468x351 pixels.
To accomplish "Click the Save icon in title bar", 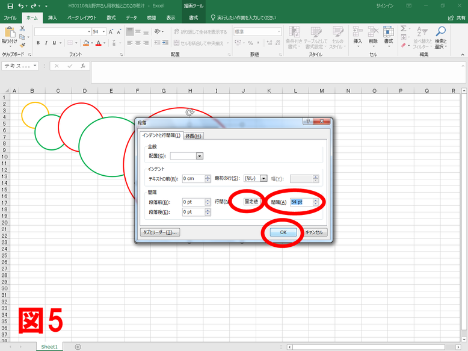I will pos(10,5).
